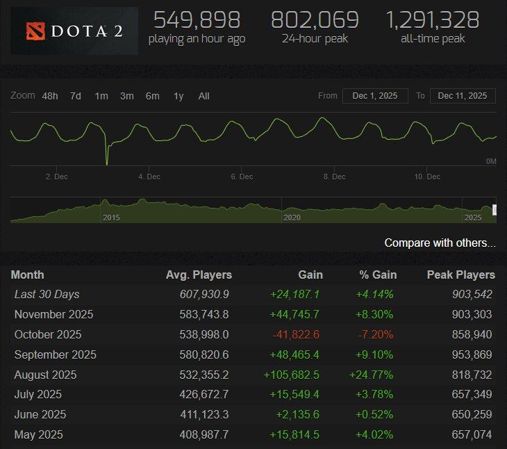
Task: Click the 2015 label in the navigator timeline
Action: 111,218
